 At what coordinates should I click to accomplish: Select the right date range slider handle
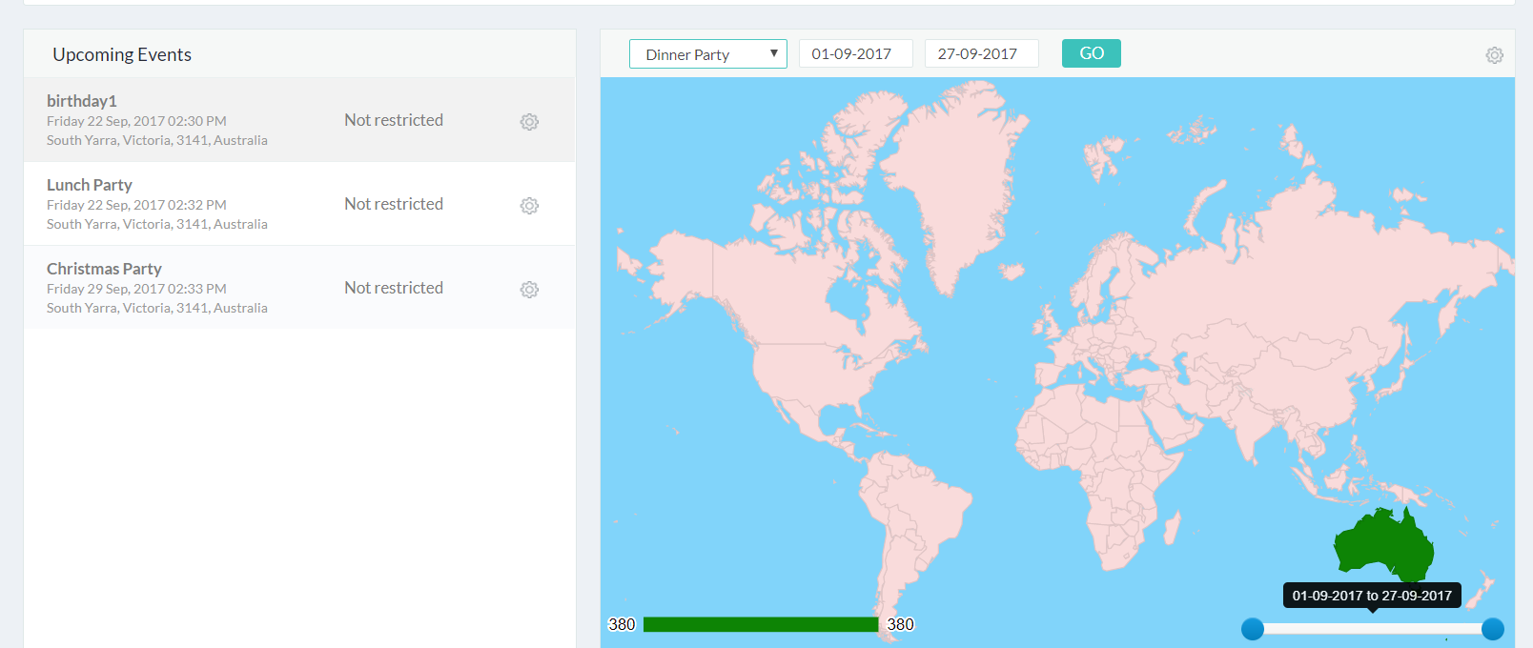click(1493, 629)
